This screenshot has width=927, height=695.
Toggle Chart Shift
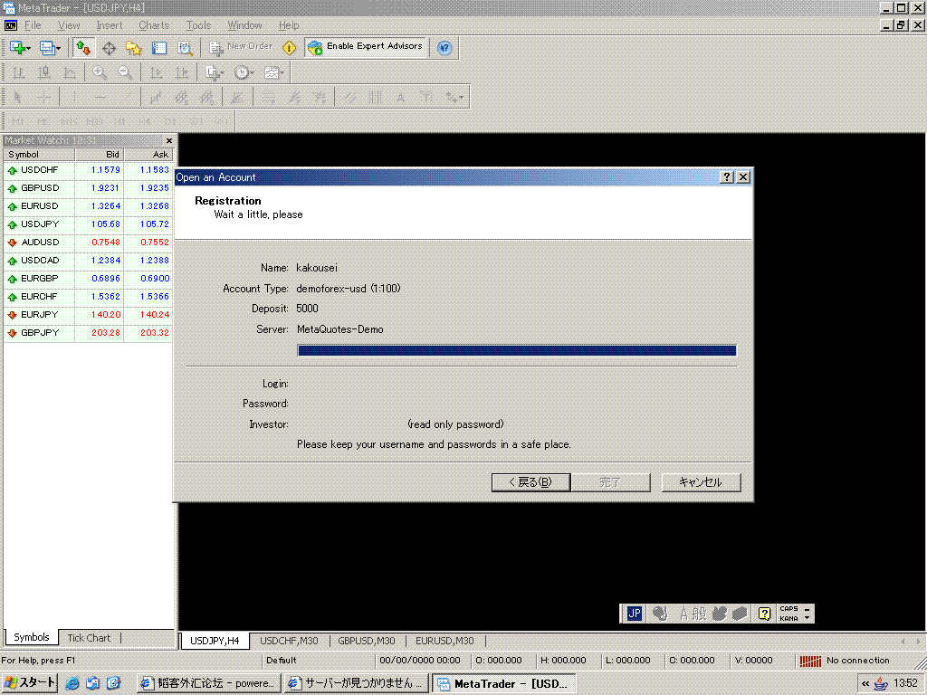[182, 72]
